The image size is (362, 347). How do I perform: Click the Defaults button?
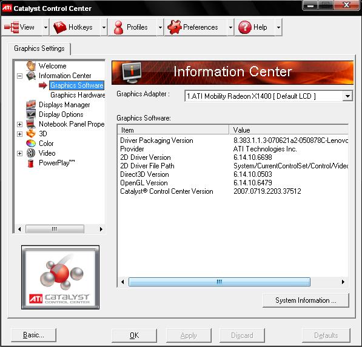click(x=326, y=335)
